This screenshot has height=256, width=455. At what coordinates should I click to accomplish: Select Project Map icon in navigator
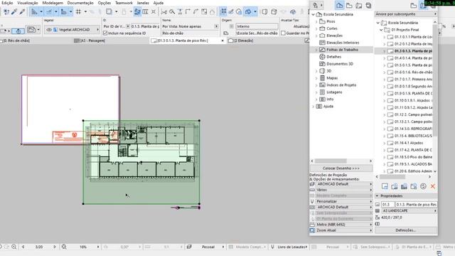click(x=339, y=6)
